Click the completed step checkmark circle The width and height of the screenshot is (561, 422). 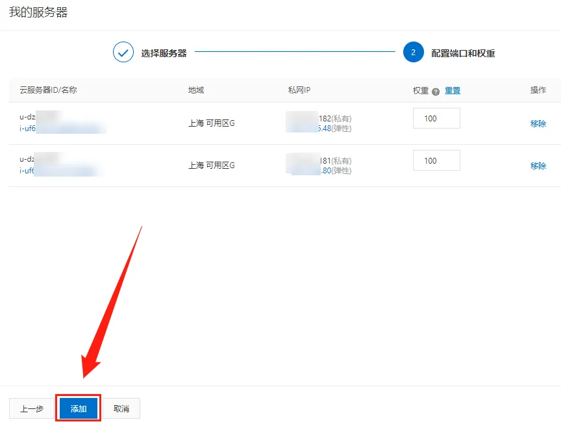tap(123, 52)
